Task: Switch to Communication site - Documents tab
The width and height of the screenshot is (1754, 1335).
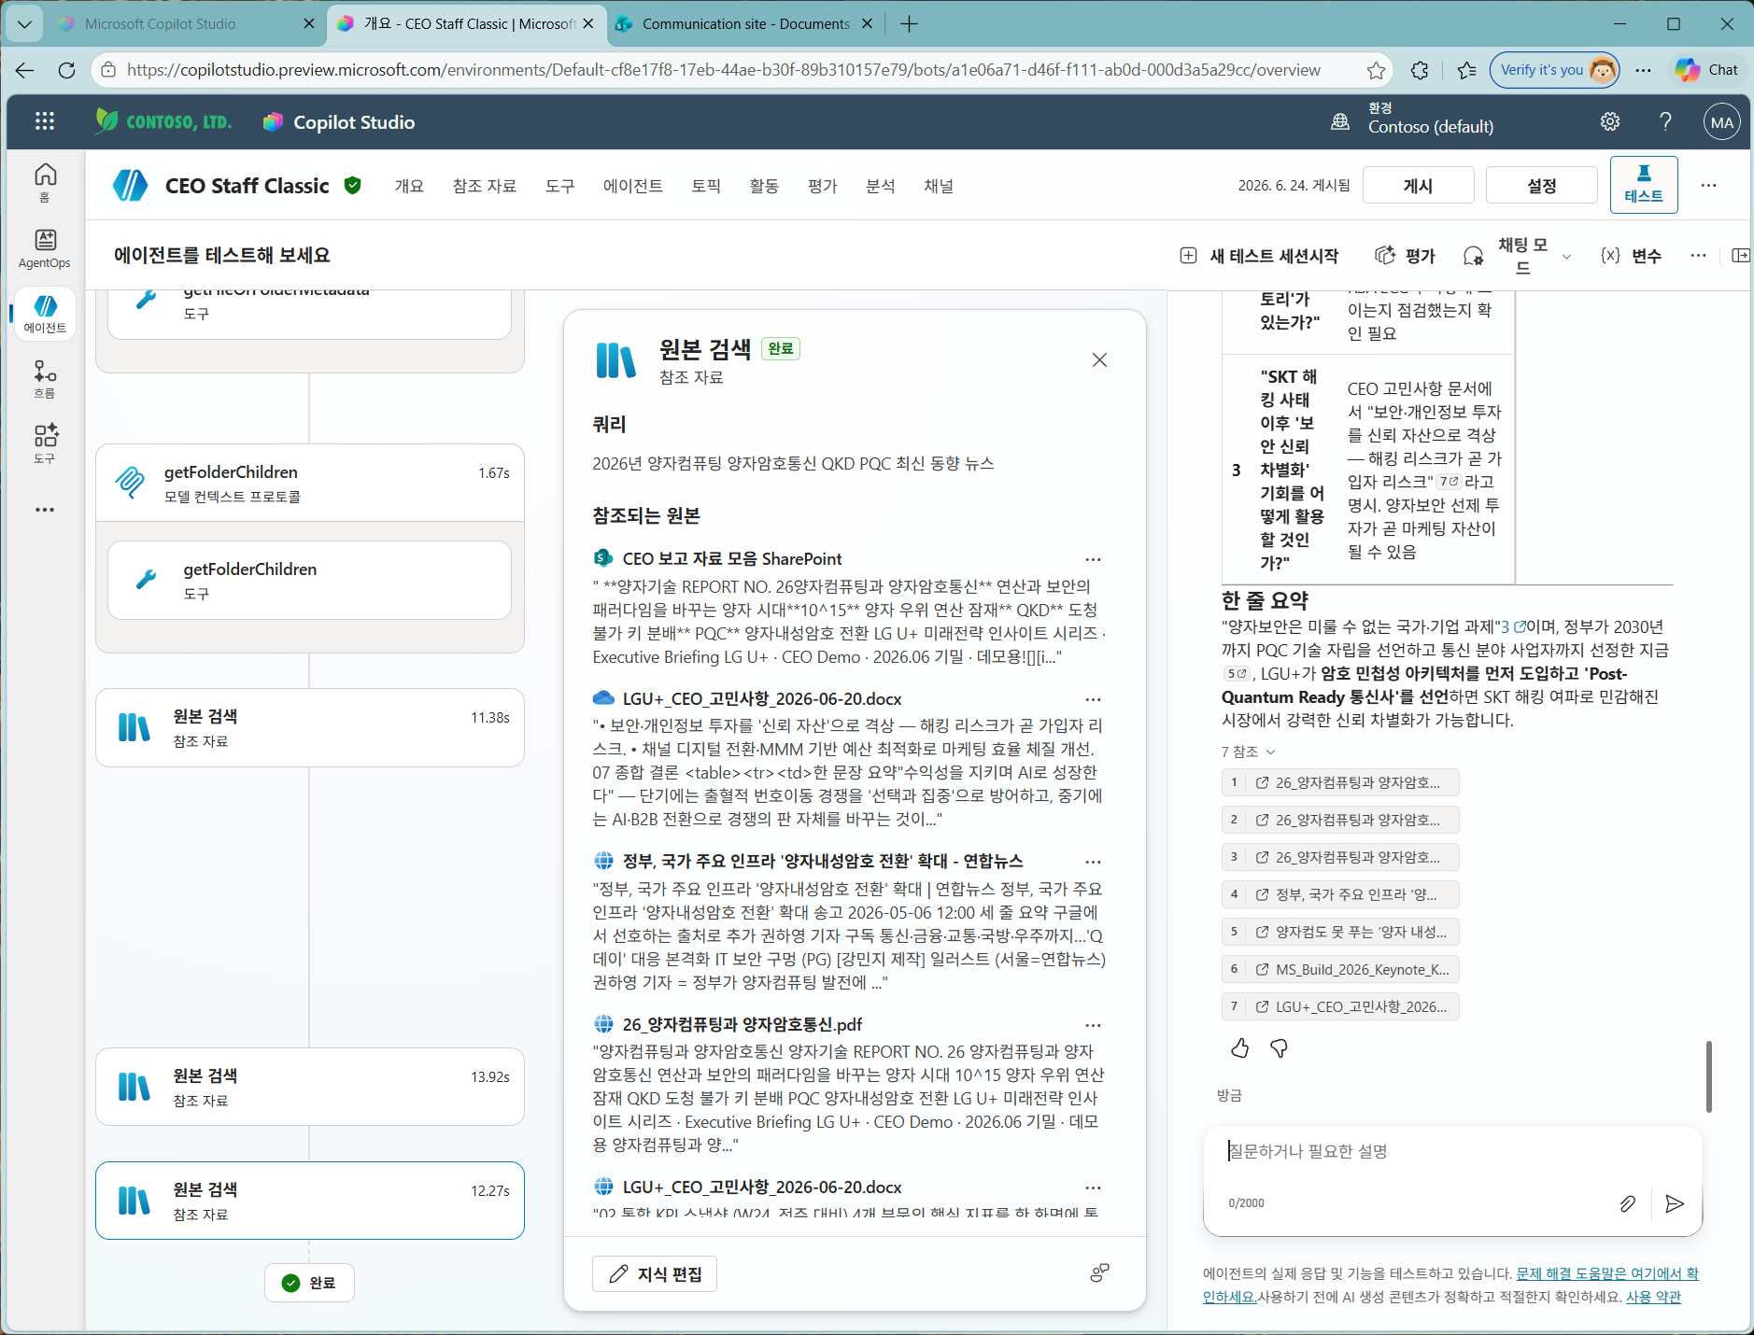Action: [x=745, y=23]
